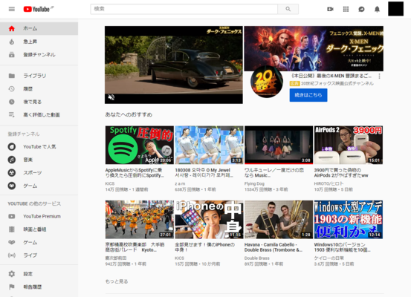Select 登録チャンネル in the sidebar
This screenshot has width=411, height=297.
[39, 55]
